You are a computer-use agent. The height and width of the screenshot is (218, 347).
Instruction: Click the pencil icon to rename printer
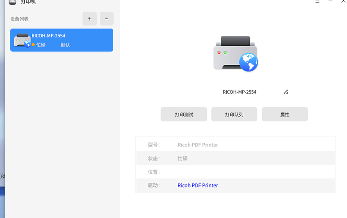(286, 92)
